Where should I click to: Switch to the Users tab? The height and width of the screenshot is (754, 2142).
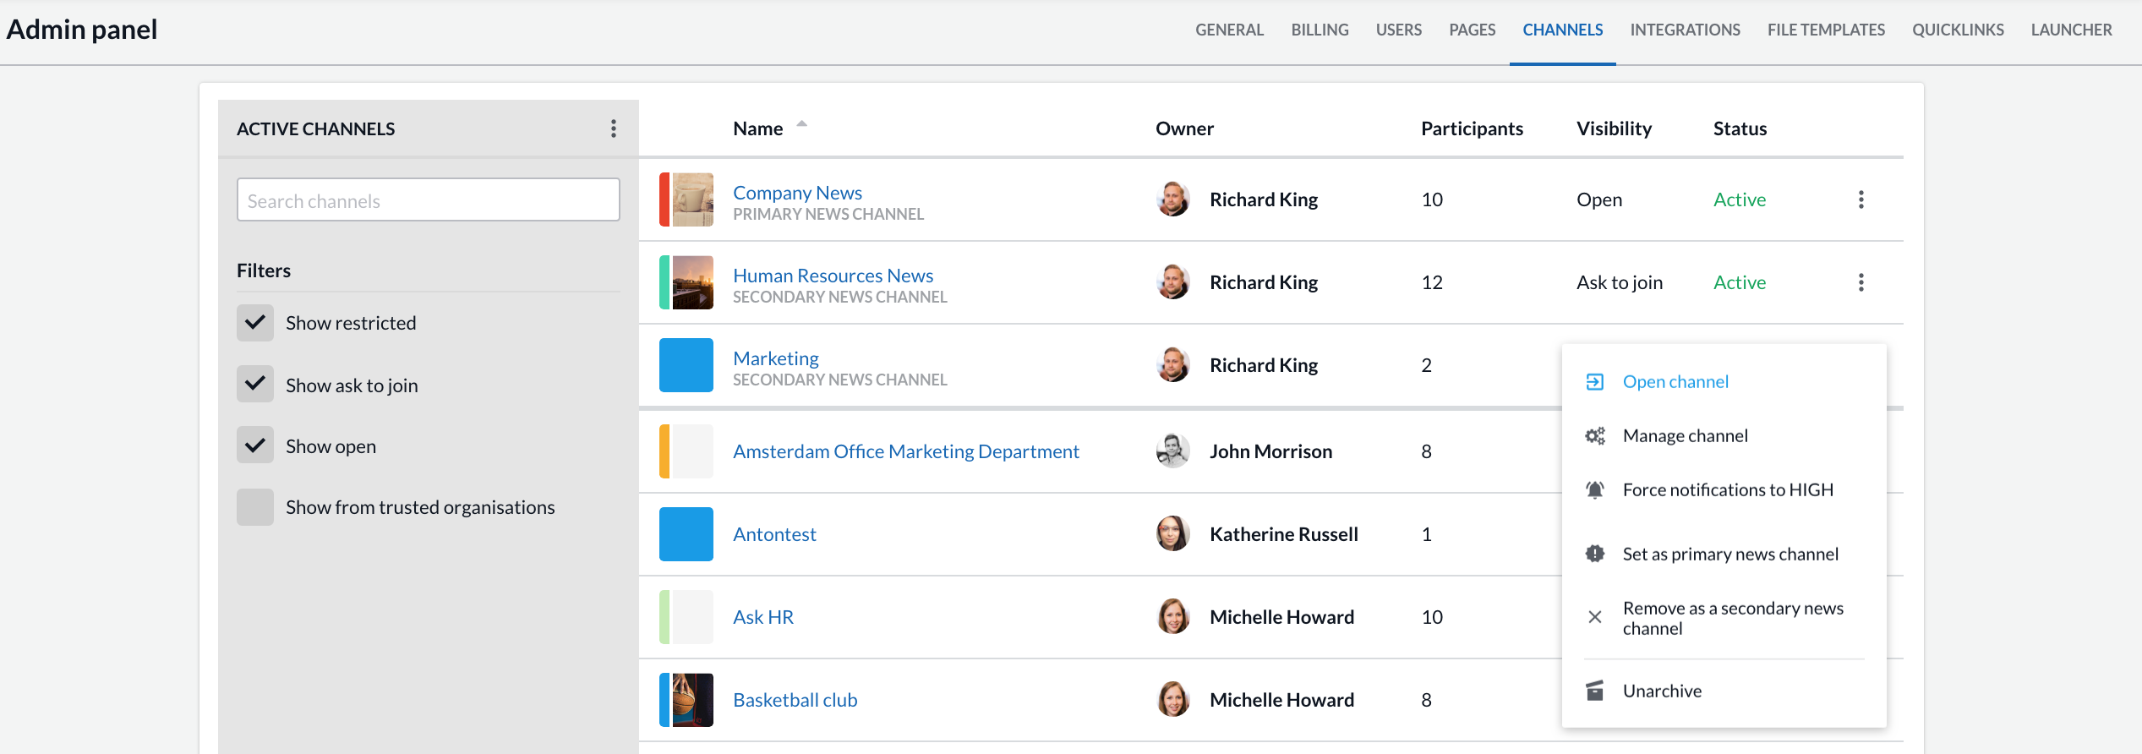[x=1398, y=30]
